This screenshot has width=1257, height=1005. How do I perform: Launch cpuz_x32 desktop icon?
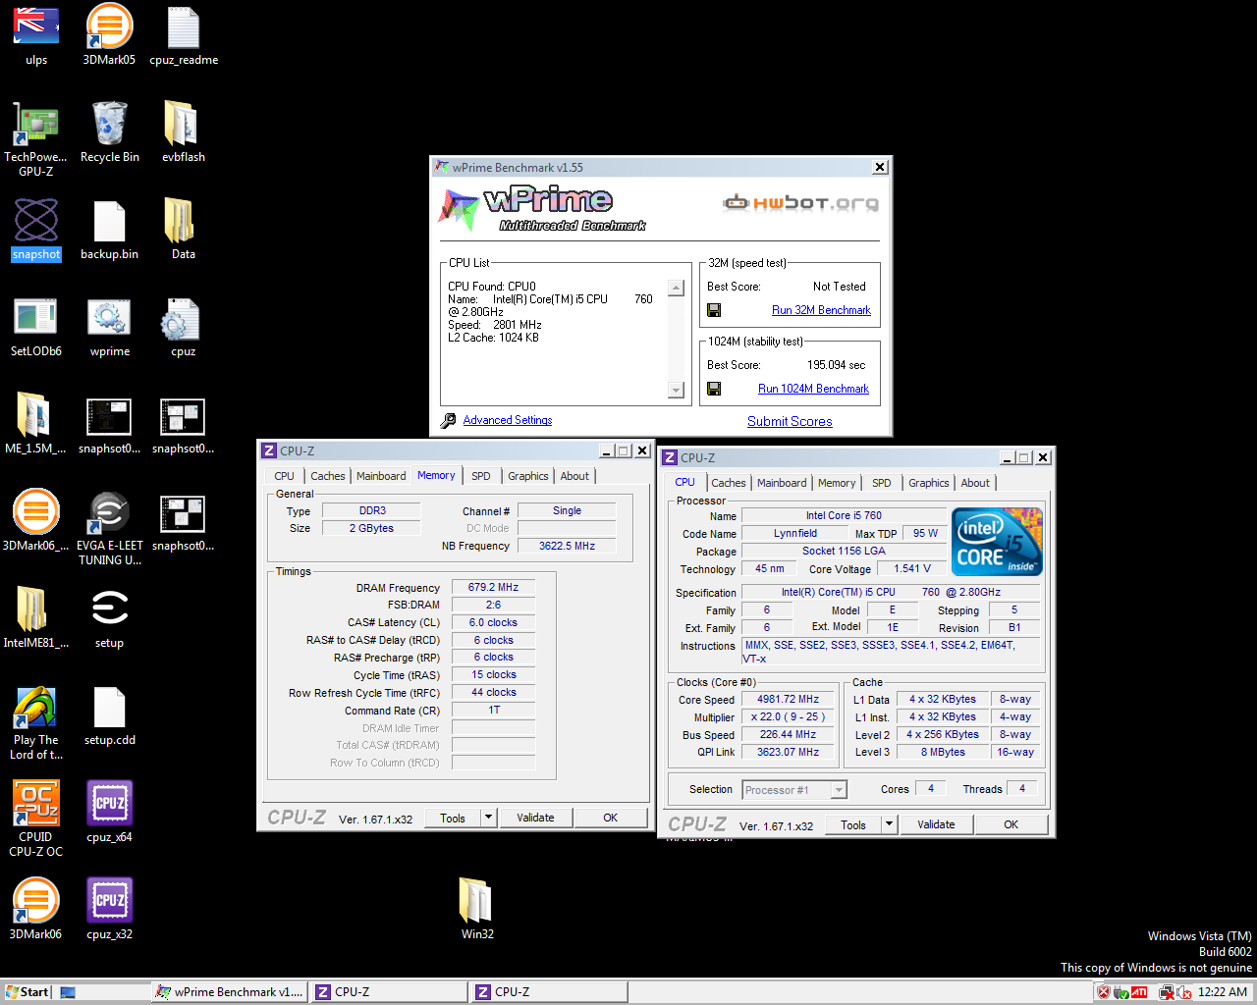click(x=109, y=910)
